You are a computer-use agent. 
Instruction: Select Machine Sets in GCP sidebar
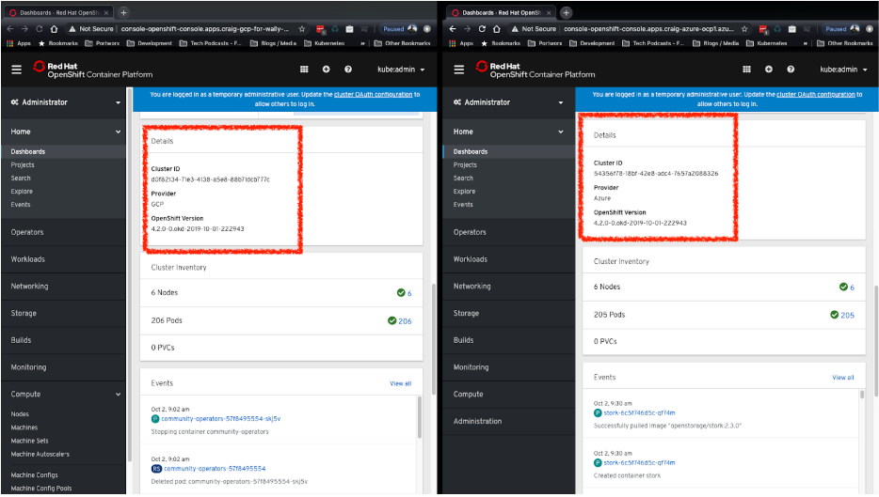30,441
